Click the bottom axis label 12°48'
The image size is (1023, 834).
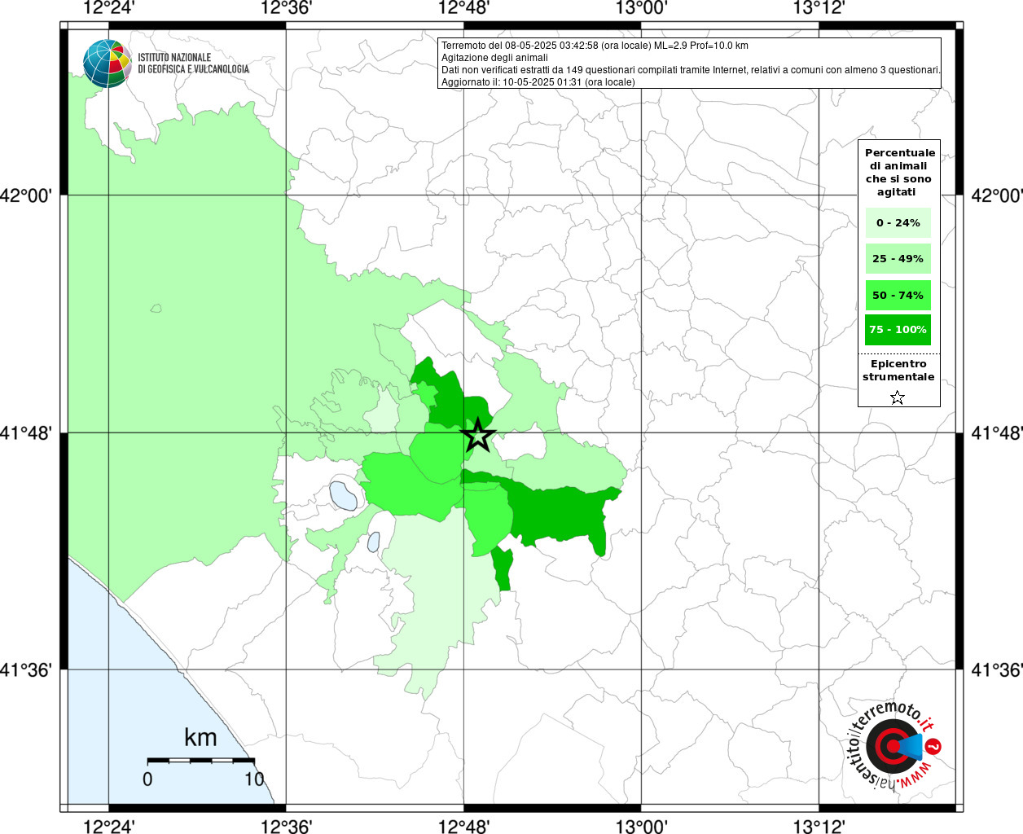[463, 826]
